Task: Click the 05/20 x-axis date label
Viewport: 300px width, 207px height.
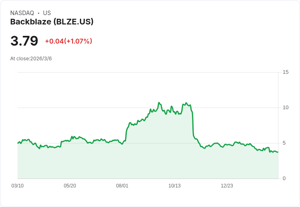Action: click(70, 186)
